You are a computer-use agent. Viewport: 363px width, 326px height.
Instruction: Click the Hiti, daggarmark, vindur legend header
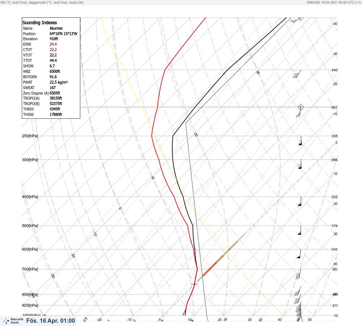tap(42, 2)
